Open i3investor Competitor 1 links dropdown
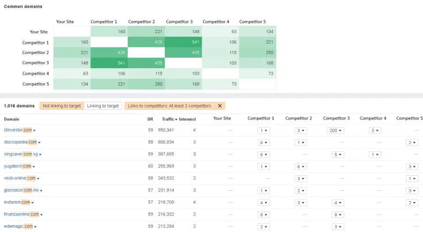This screenshot has height=232, width=423. click(x=263, y=130)
